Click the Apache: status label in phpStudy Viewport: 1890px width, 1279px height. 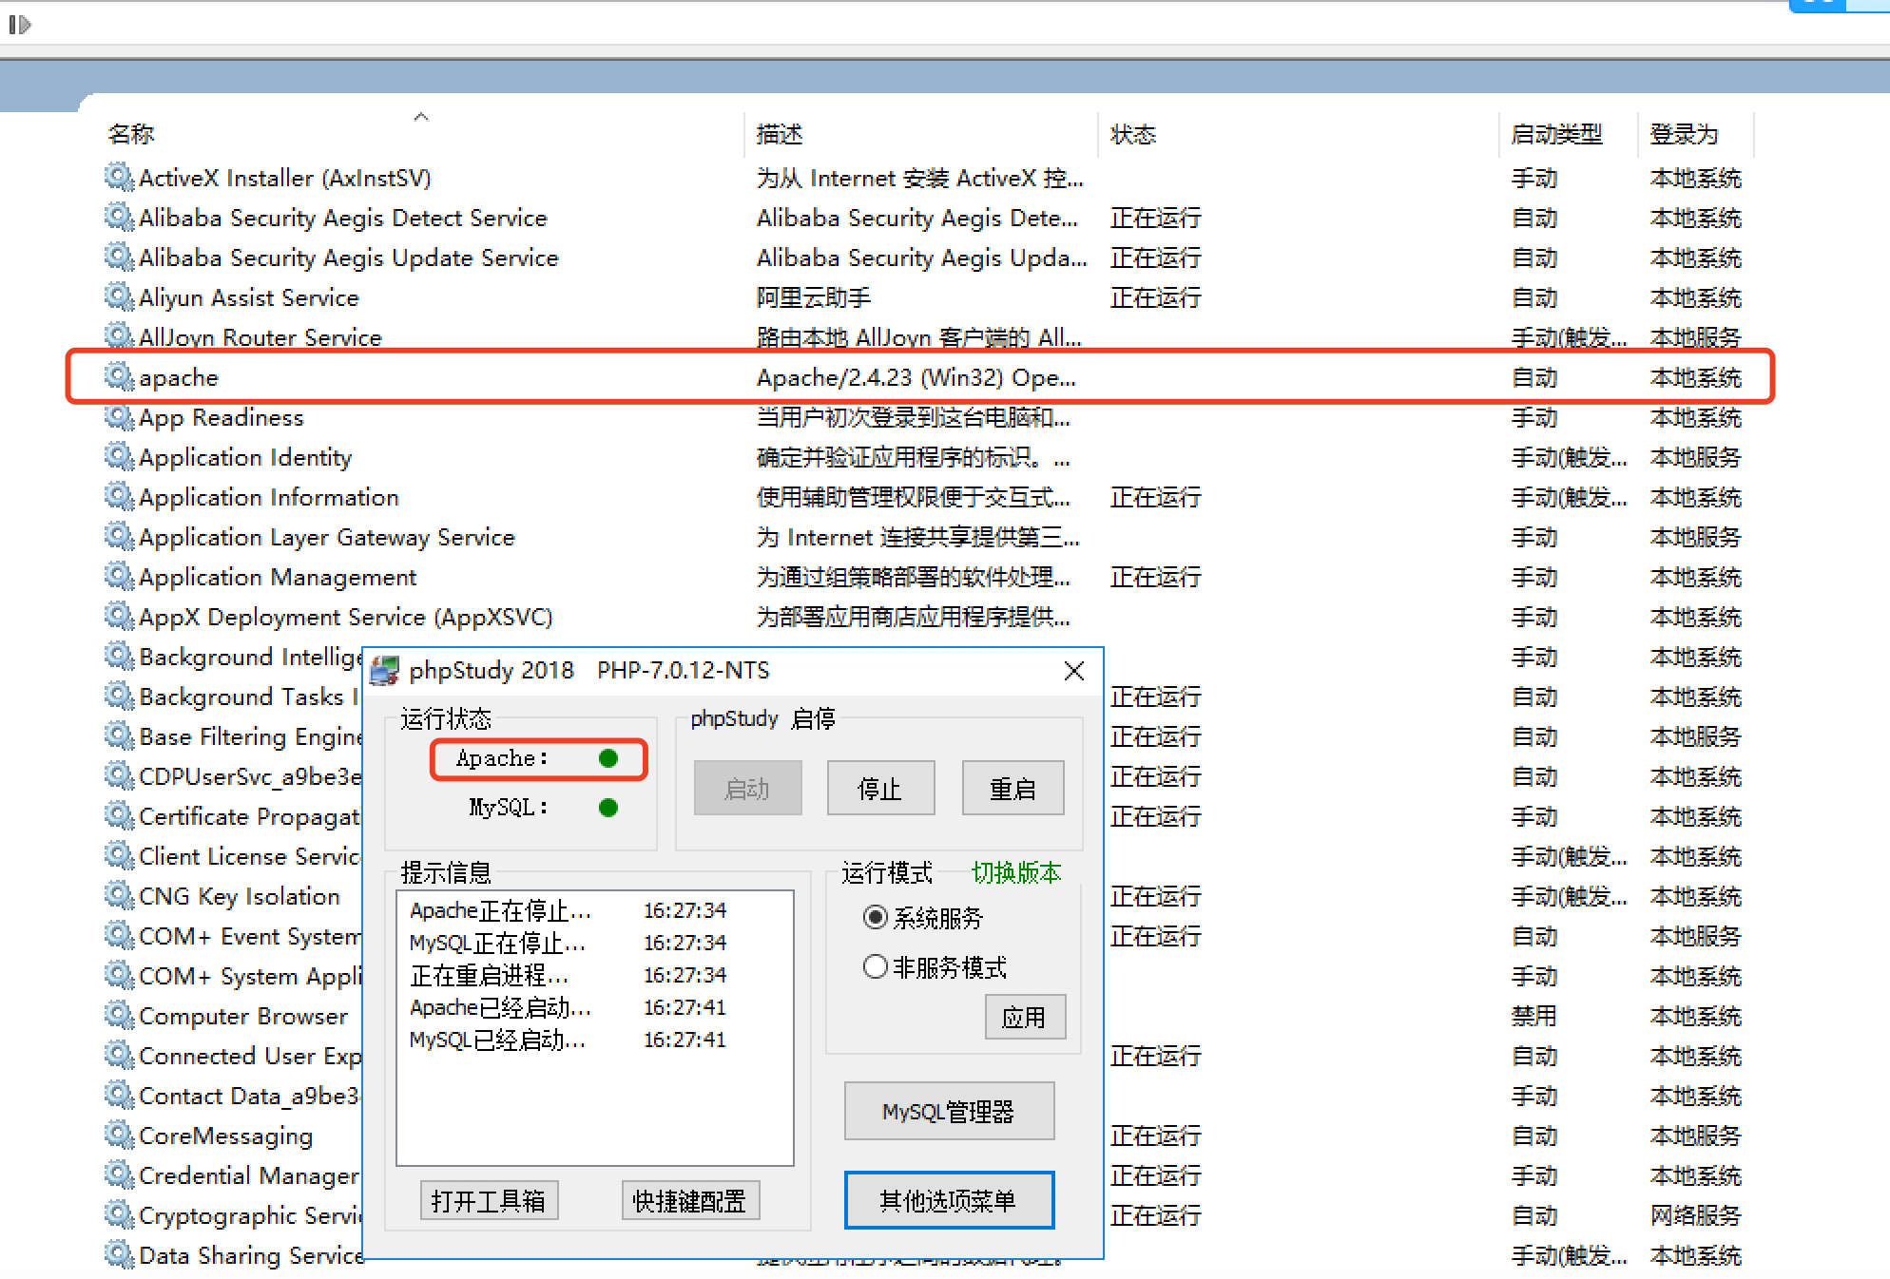[x=502, y=758]
